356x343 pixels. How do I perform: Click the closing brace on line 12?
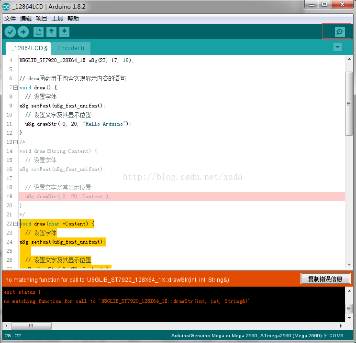coord(21,133)
